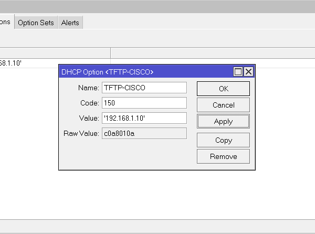Close the DHCP Option TFTP-CISCO dialog

coord(248,72)
